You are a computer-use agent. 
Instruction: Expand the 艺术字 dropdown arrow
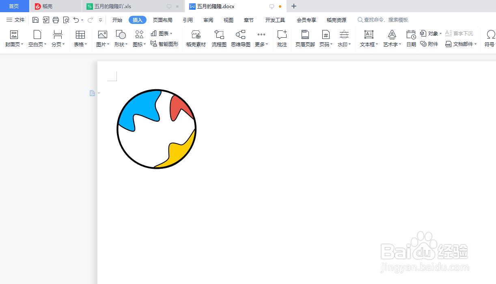(x=400, y=45)
